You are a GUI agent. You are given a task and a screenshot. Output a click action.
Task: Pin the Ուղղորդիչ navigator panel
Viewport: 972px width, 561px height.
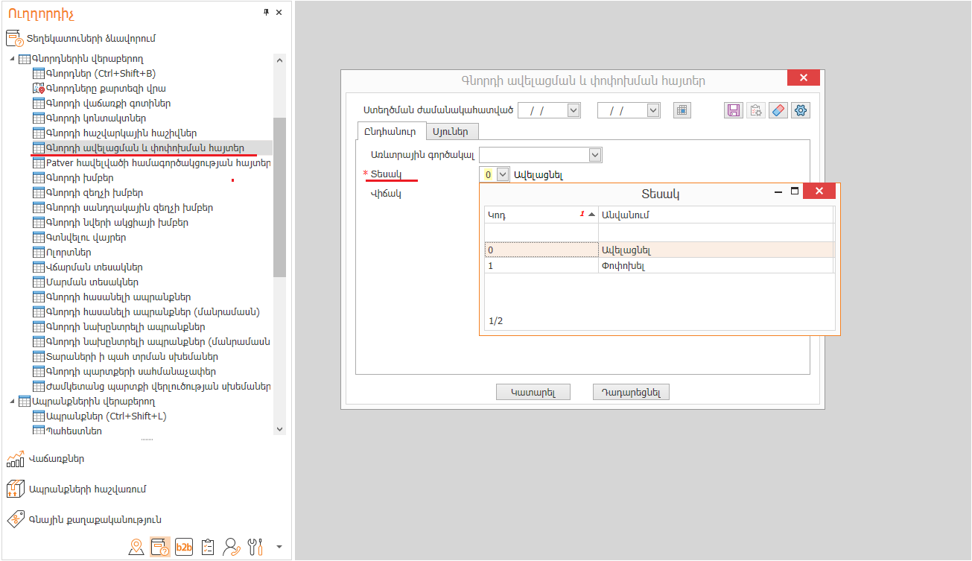point(267,12)
